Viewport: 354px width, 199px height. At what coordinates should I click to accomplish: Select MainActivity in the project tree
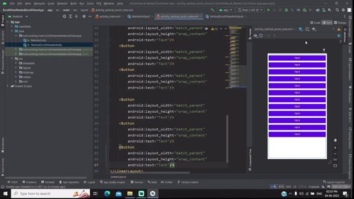point(38,40)
